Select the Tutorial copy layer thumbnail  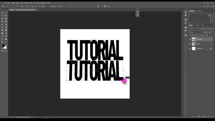coord(193,39)
